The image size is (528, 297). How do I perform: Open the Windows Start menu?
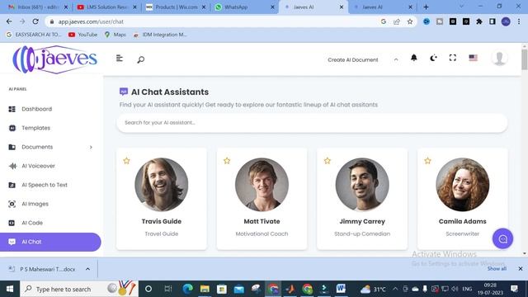coord(10,289)
